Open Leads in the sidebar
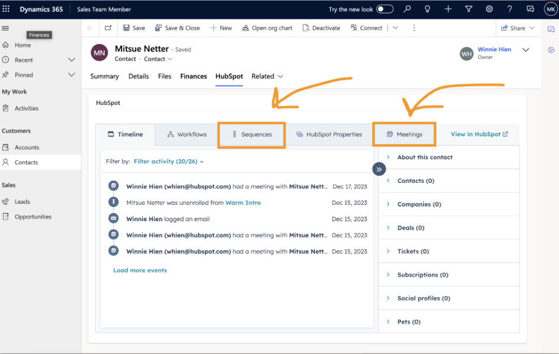Screen dimensions: 559x354 pos(22,202)
